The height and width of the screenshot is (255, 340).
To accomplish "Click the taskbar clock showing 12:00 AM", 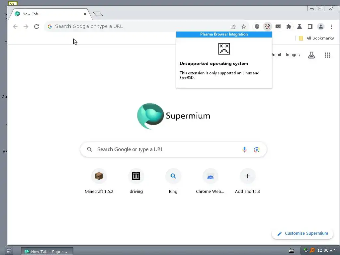I will click(x=326, y=250).
